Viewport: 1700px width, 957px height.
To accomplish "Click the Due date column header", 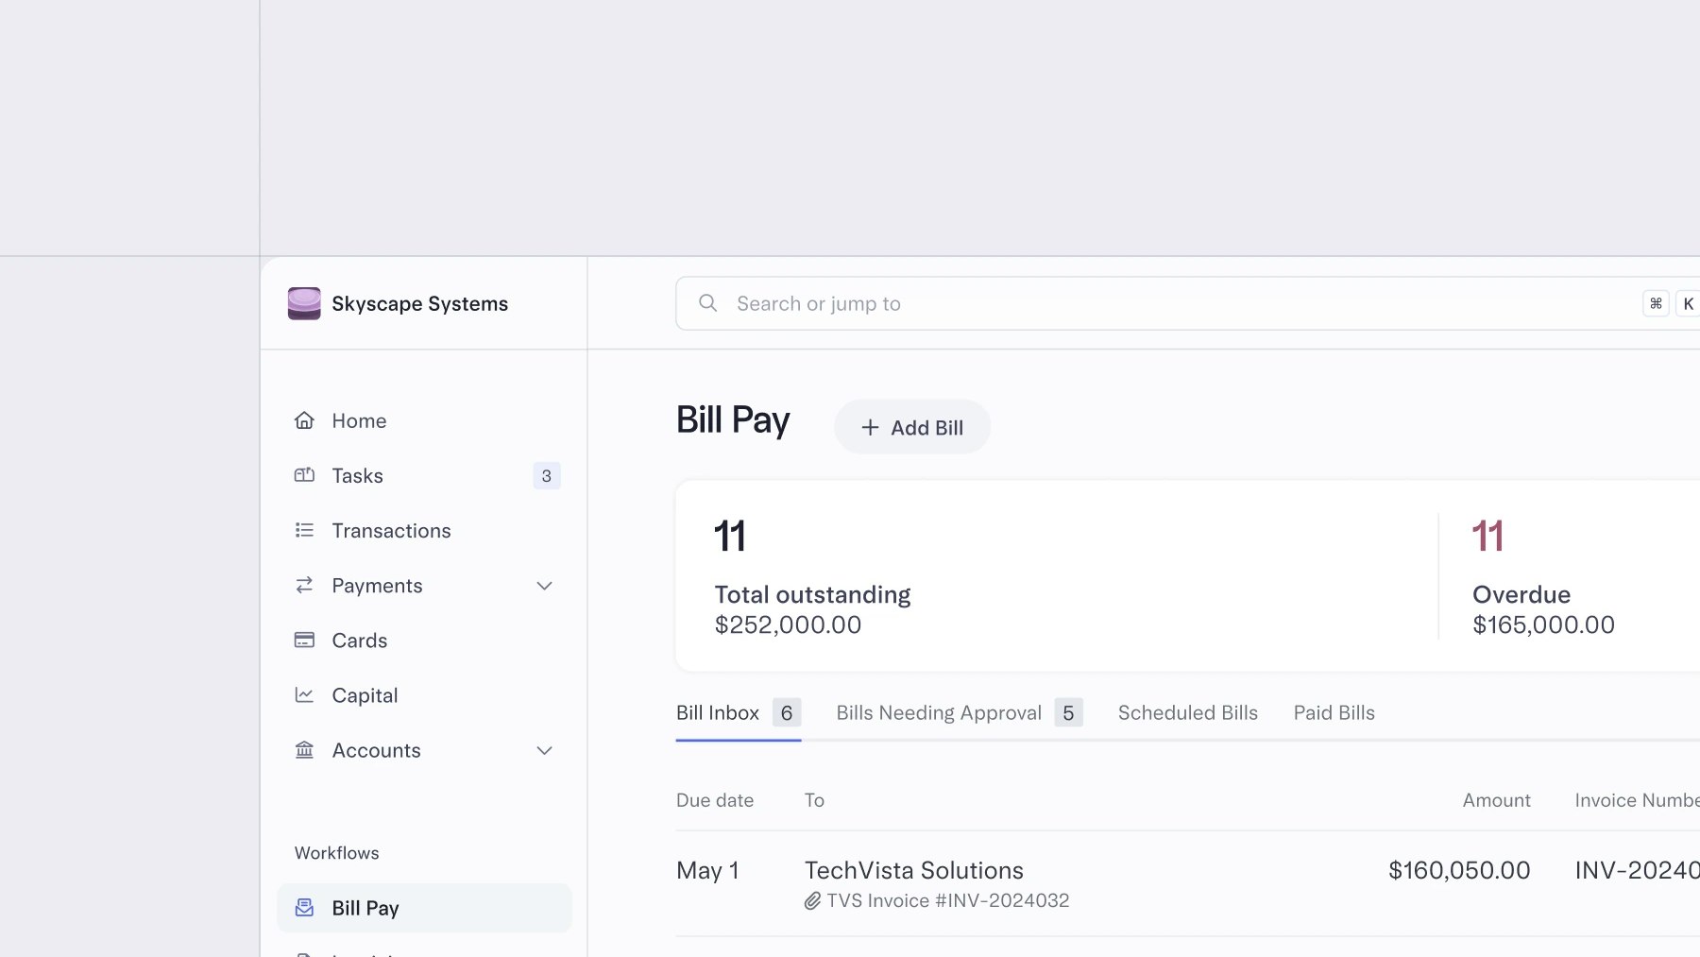I will (x=715, y=800).
